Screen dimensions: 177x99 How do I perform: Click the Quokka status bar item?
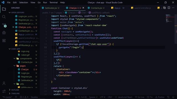[x=34, y=97]
